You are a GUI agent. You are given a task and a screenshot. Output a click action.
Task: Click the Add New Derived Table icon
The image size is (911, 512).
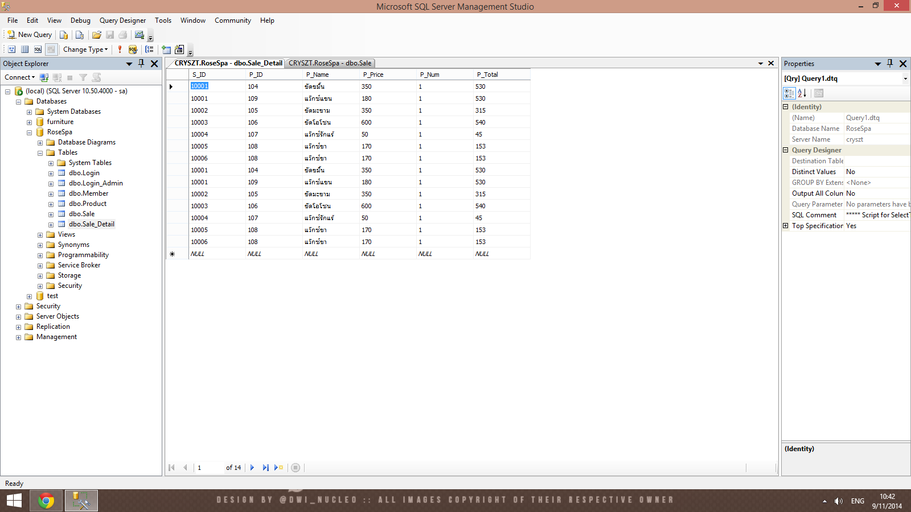[179, 49]
